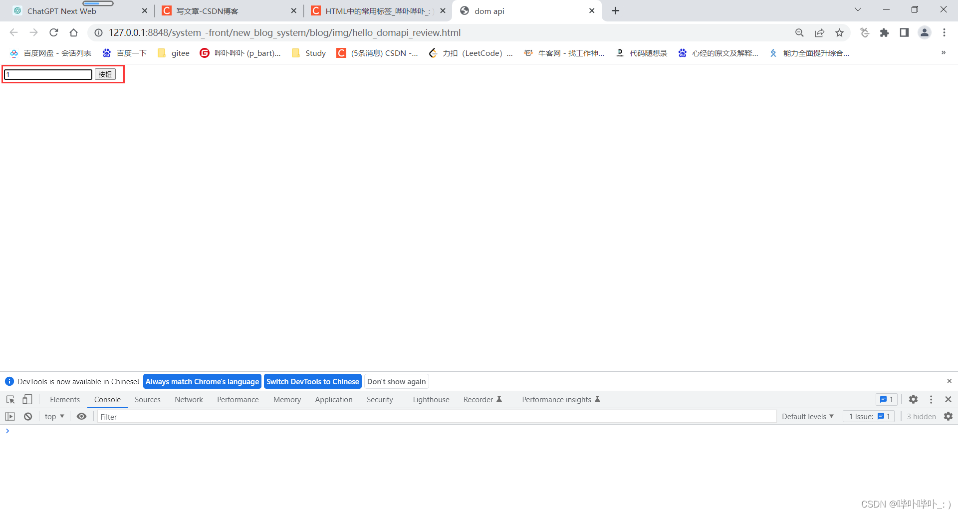This screenshot has height=514, width=958.
Task: View site information icon in address bar
Action: (x=99, y=32)
